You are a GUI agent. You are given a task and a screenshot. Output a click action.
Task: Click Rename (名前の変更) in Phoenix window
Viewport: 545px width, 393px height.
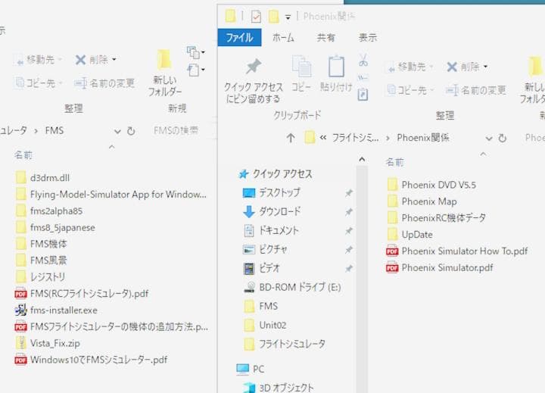click(x=475, y=90)
